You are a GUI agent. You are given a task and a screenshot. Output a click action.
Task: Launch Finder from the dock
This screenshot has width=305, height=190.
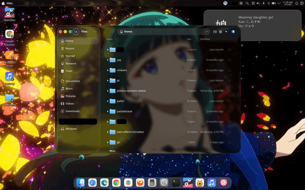click(81, 183)
